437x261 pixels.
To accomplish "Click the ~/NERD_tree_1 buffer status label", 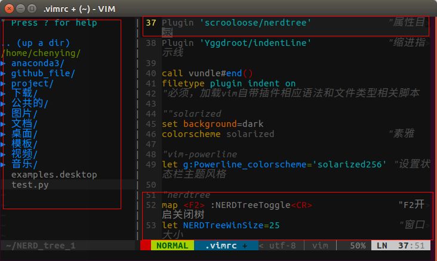I will coord(41,246).
